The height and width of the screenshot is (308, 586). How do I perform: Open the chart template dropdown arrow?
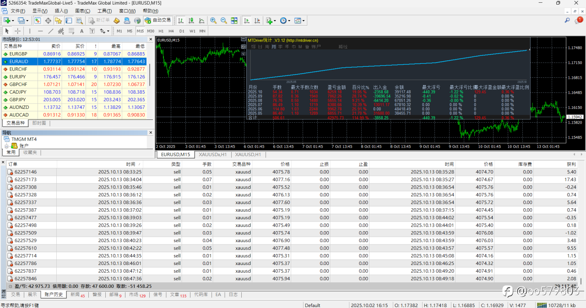click(x=304, y=21)
